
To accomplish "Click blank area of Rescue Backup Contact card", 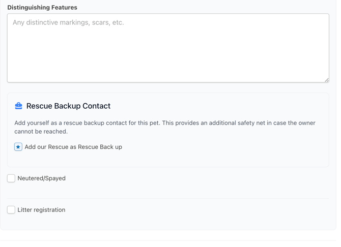I will pyautogui.click(x=229, y=155).
